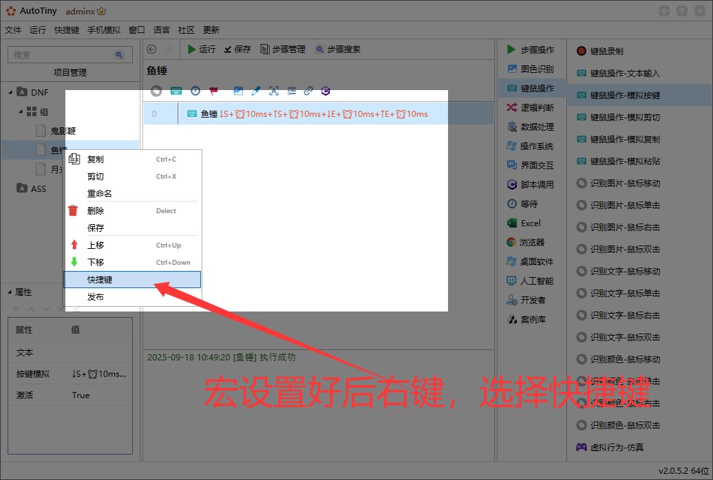The image size is (713, 480).
Task: Choose 键鼠操作-模拟剪切 action
Action: tap(619, 118)
